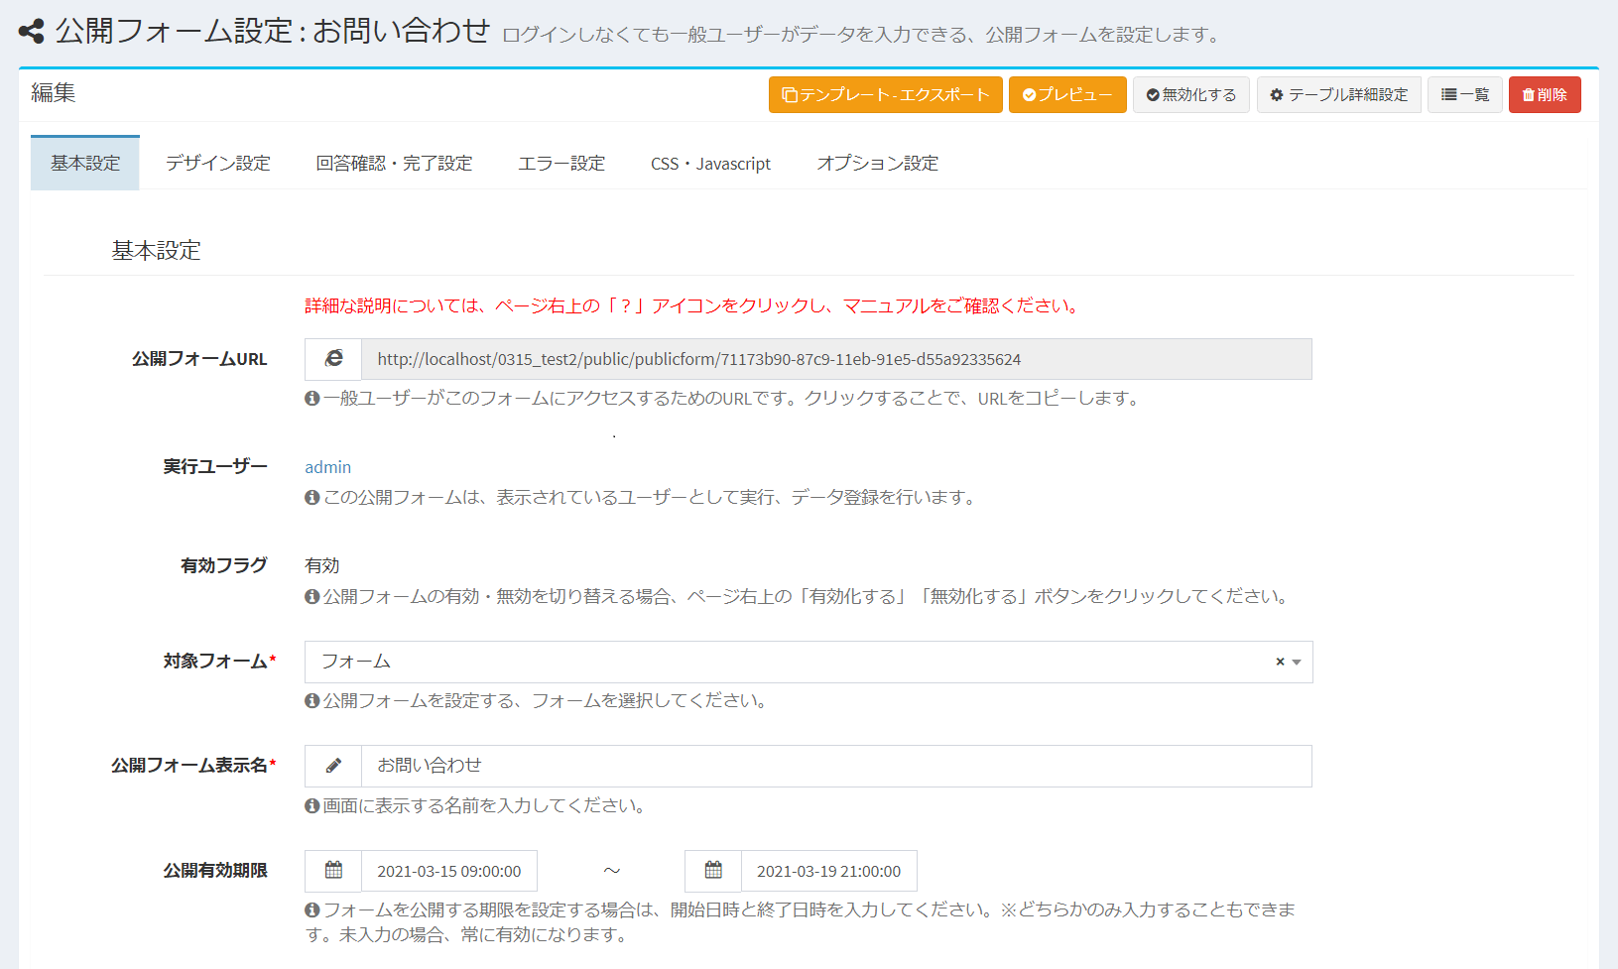Click the info icon under the public form URL
This screenshot has width=1618, height=969.
pos(312,399)
